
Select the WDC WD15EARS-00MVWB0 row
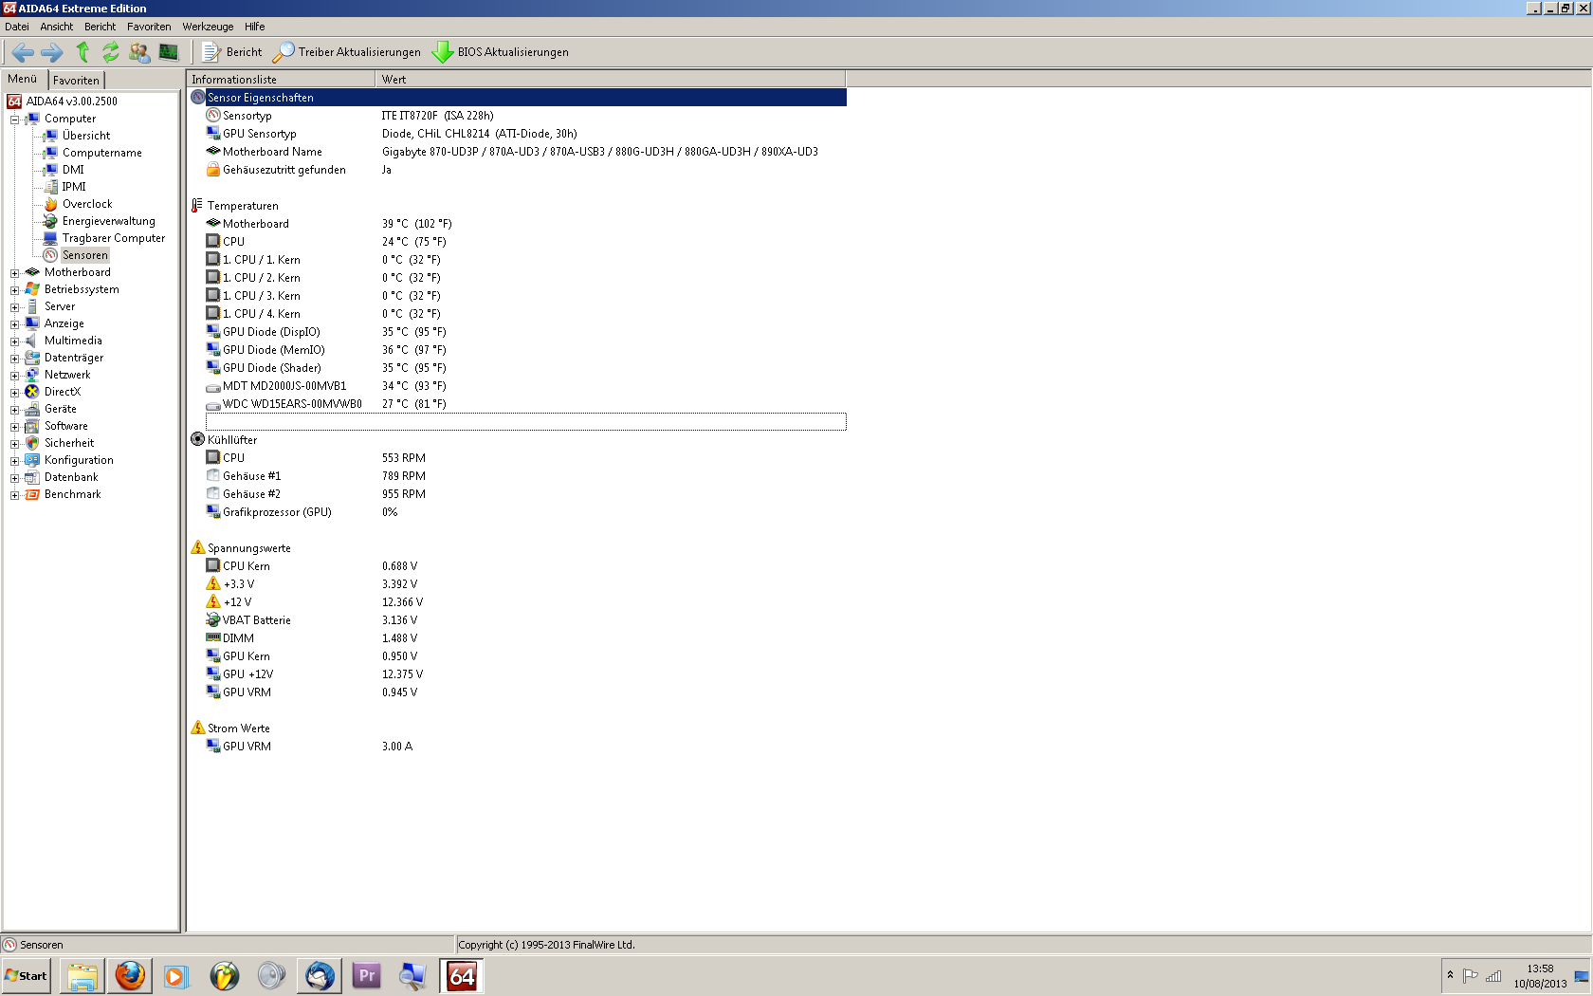tap(517, 404)
